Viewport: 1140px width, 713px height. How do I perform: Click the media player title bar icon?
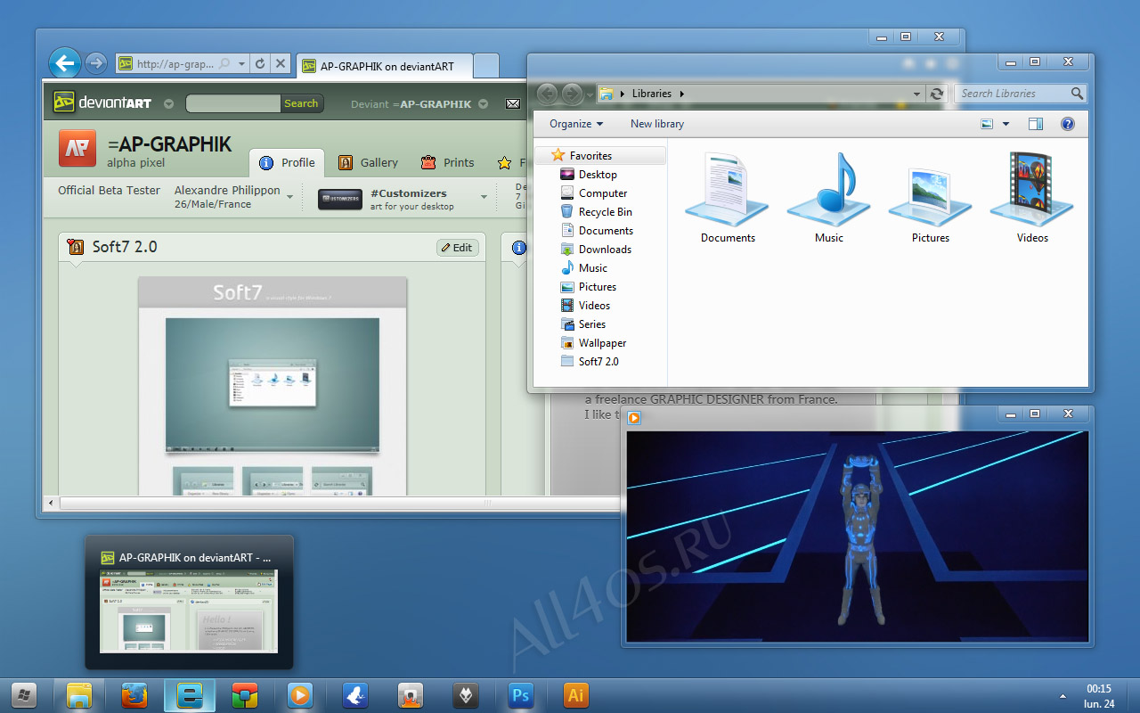634,418
